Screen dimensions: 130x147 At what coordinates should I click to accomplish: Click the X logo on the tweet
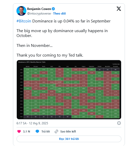[x=119, y=9]
